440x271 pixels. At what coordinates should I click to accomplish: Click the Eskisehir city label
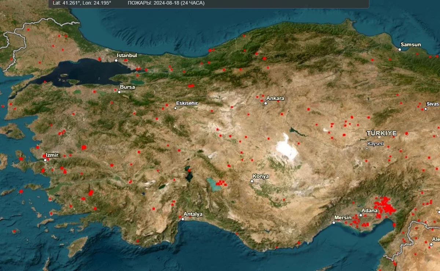187,103
